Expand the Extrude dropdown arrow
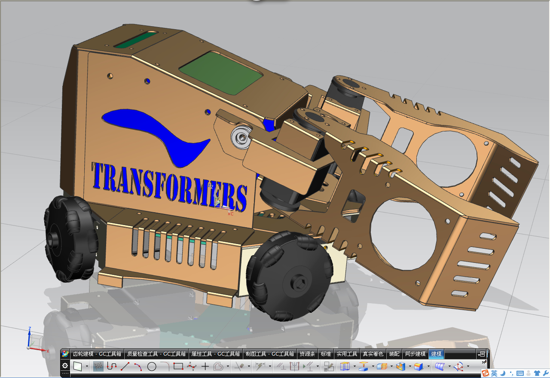550x378 pixels. (354, 366)
